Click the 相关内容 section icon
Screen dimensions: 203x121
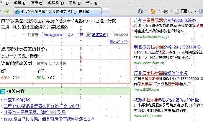[x=3, y=92]
